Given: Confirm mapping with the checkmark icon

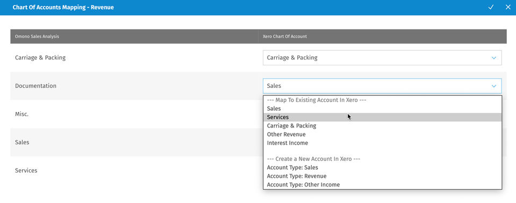Looking at the screenshot, I should click(491, 7).
